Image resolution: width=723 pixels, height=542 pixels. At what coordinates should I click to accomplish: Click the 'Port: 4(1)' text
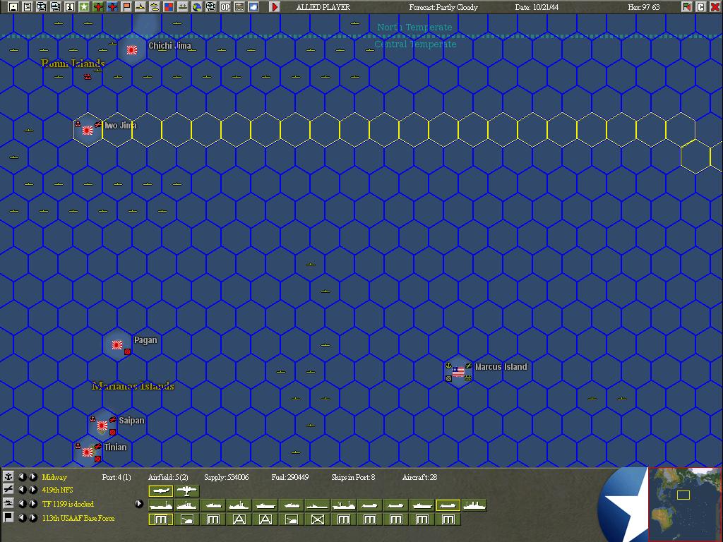click(x=116, y=477)
